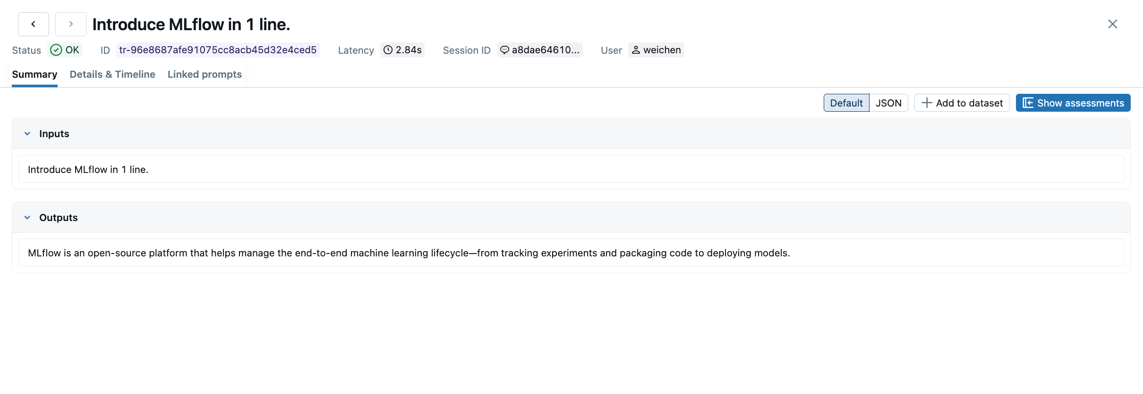Click the green OK status check icon
1143x394 pixels.
click(56, 50)
